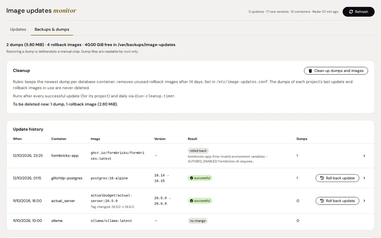Click green check icon in glitchtip-postgres row
Image resolution: width=381 pixels, height=238 pixels.
click(x=192, y=178)
